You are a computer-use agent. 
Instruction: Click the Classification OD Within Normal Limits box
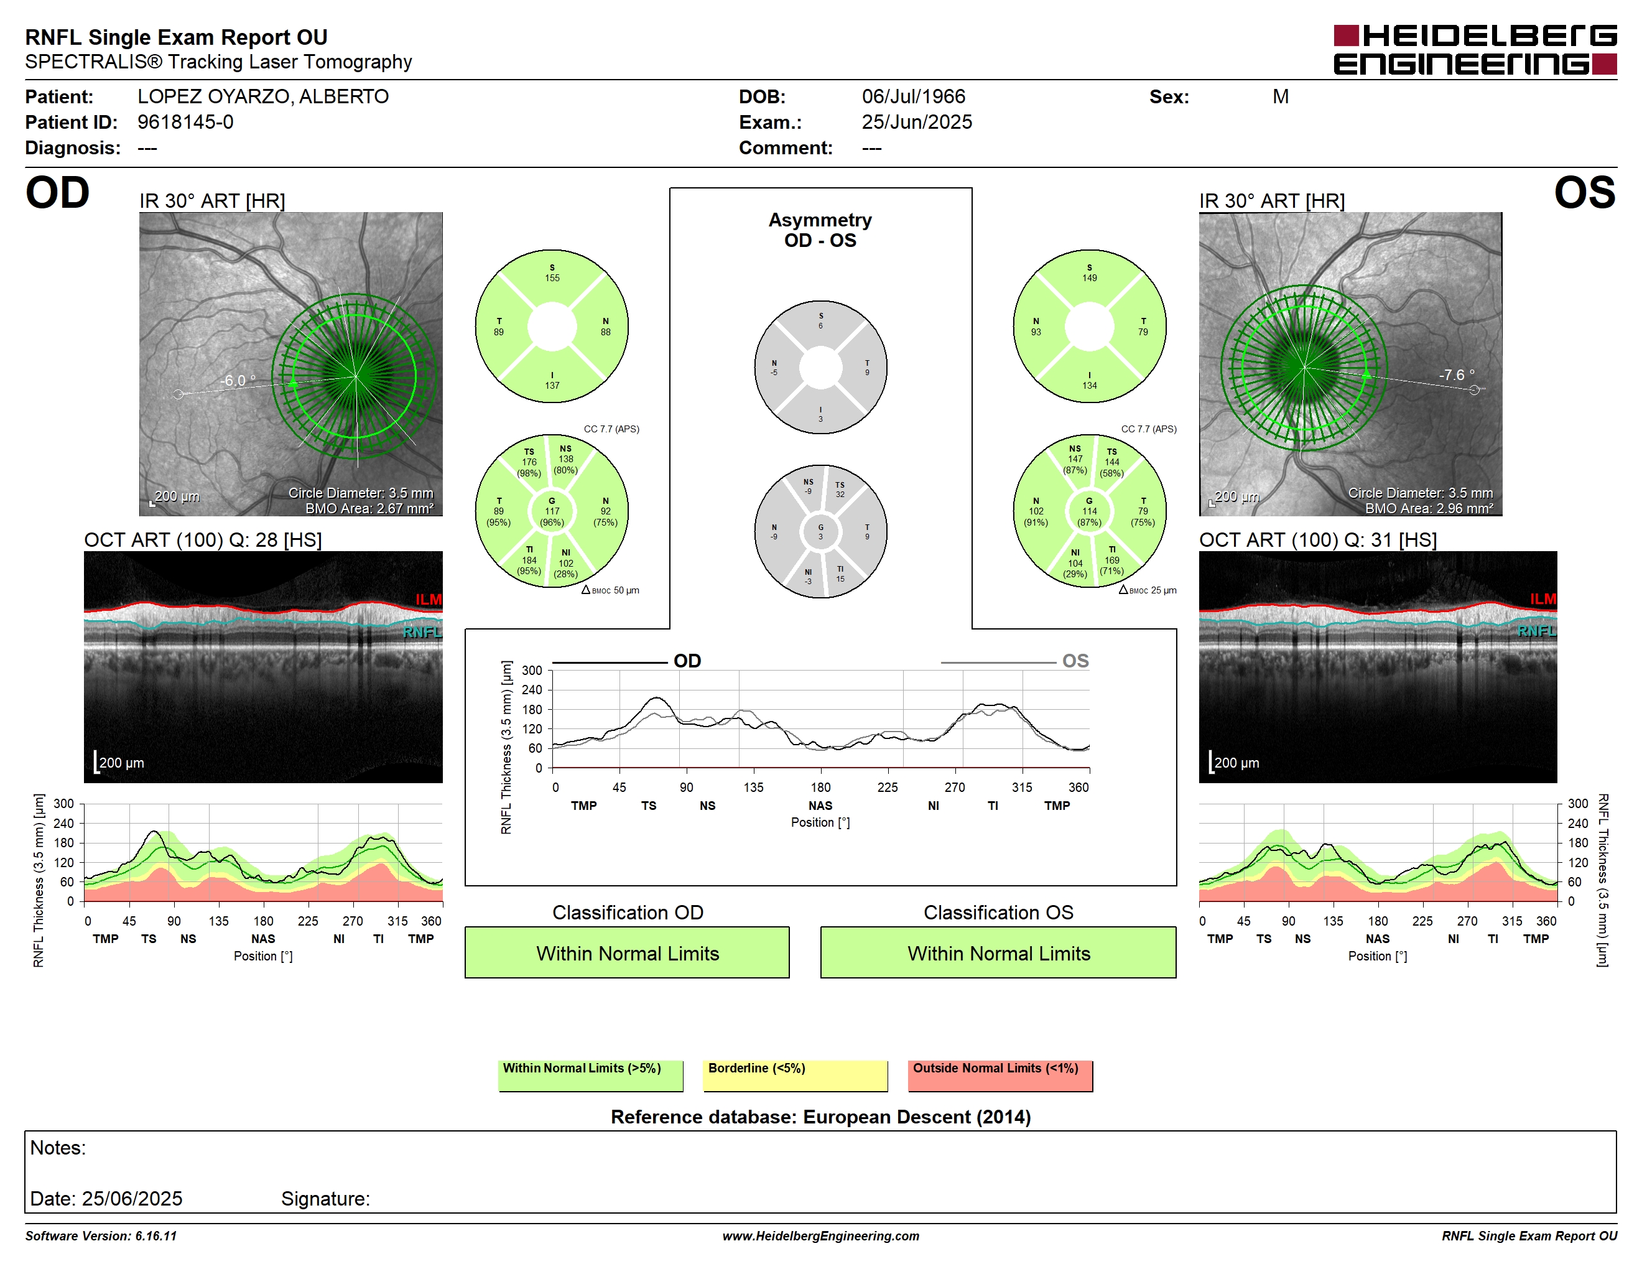point(627,952)
